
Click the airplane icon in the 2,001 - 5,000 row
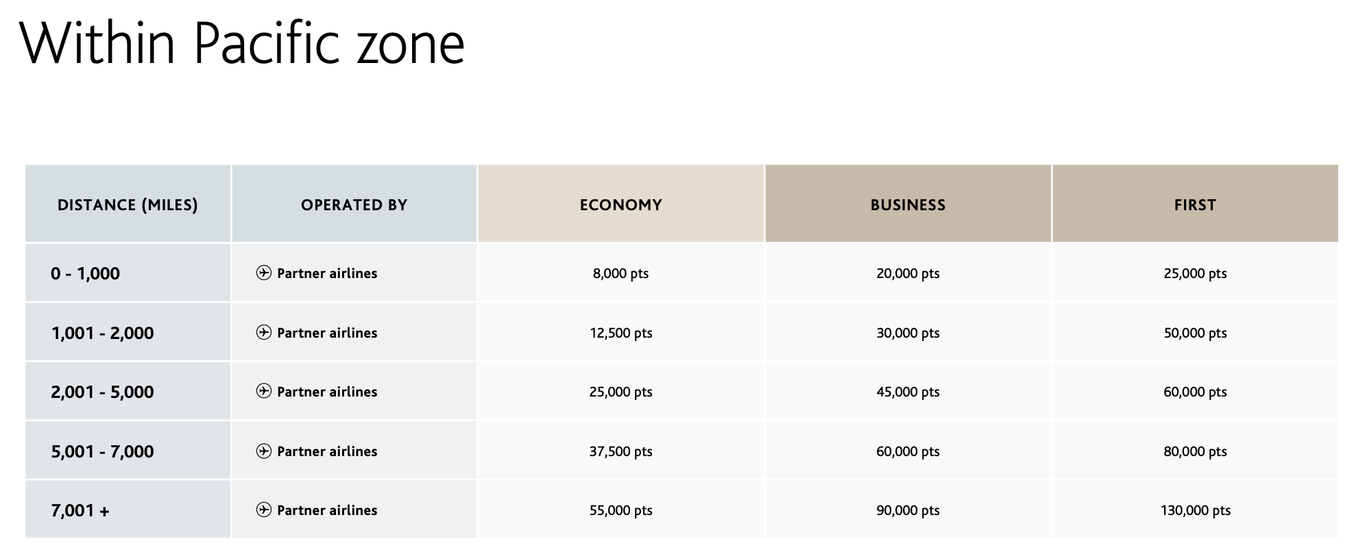coord(264,392)
